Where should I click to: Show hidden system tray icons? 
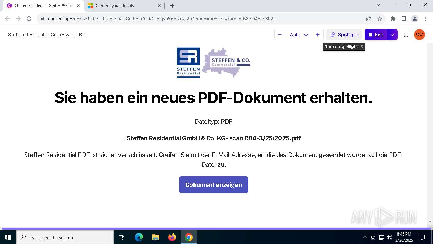pyautogui.click(x=365, y=237)
